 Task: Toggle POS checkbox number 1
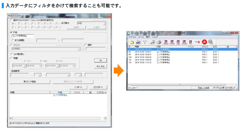(13, 24)
